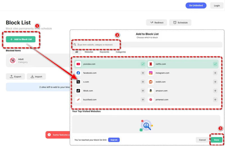This screenshot has height=146, width=225.
Task: Click the search magnifier icon
Action: [x=75, y=45]
